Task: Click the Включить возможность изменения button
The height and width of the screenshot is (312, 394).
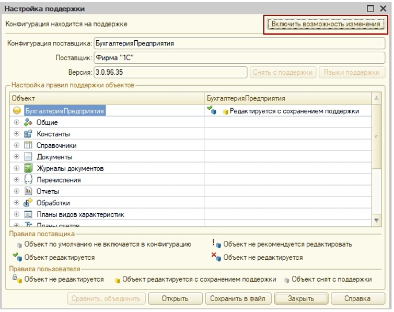Action: click(x=326, y=24)
